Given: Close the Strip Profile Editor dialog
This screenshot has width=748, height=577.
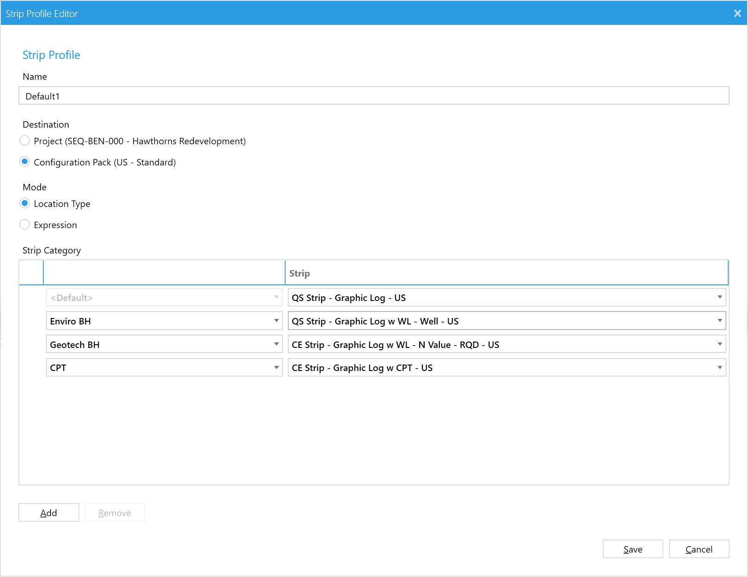Looking at the screenshot, I should click(737, 13).
